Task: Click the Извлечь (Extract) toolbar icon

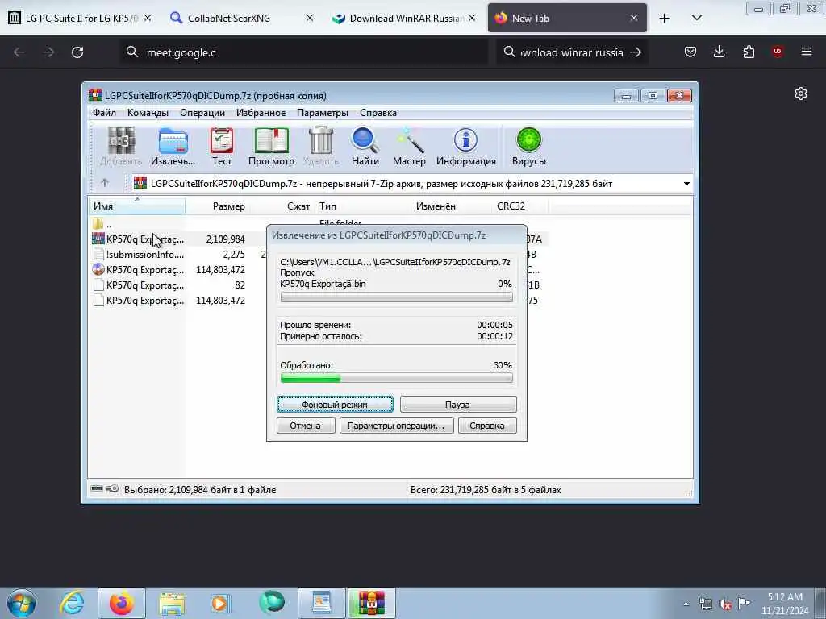Action: (x=173, y=147)
